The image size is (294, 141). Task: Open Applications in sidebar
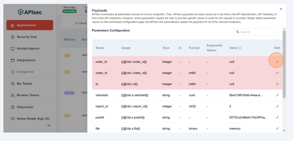point(30,25)
